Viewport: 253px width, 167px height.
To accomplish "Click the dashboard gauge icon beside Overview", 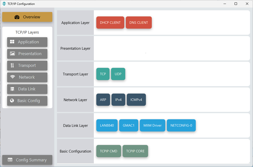I will (17, 17).
